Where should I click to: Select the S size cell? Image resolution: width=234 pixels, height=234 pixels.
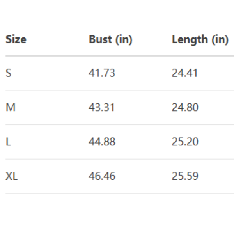[x=9, y=73]
